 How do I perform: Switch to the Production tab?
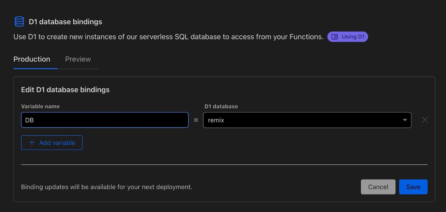[32, 59]
